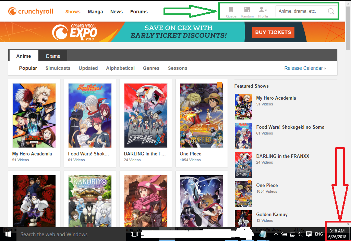Viewport: 351px width, 241px height.
Task: Open Golden Kamuy poster in second row
Action: coord(34,201)
